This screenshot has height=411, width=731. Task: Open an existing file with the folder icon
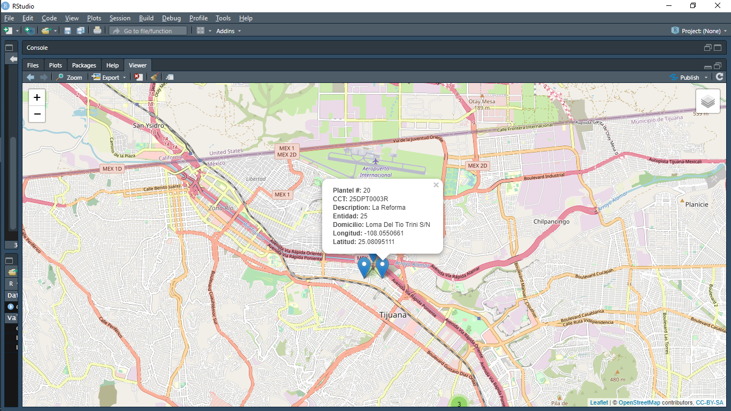46,31
